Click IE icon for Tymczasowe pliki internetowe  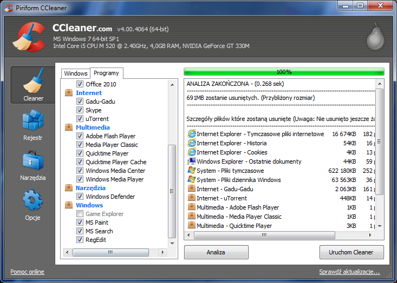(192, 134)
